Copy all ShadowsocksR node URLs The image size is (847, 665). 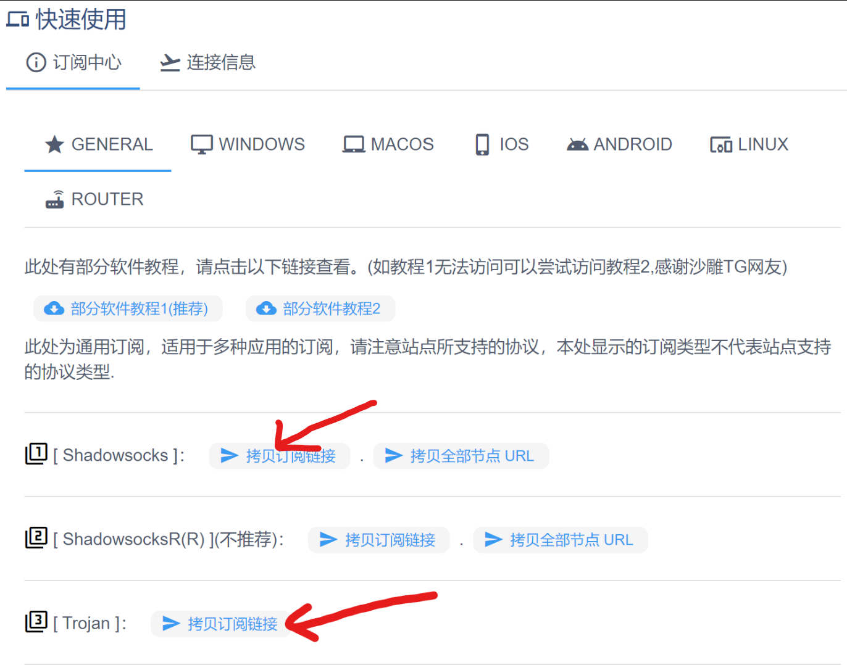coord(560,540)
